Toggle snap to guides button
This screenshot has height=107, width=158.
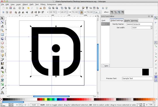click(x=156, y=80)
